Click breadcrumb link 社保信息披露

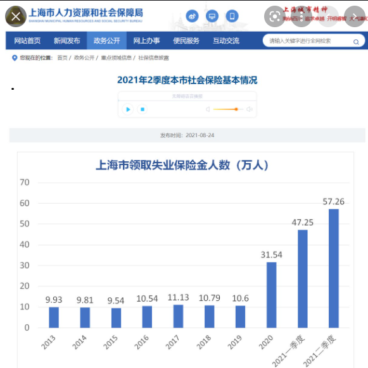pos(153,58)
